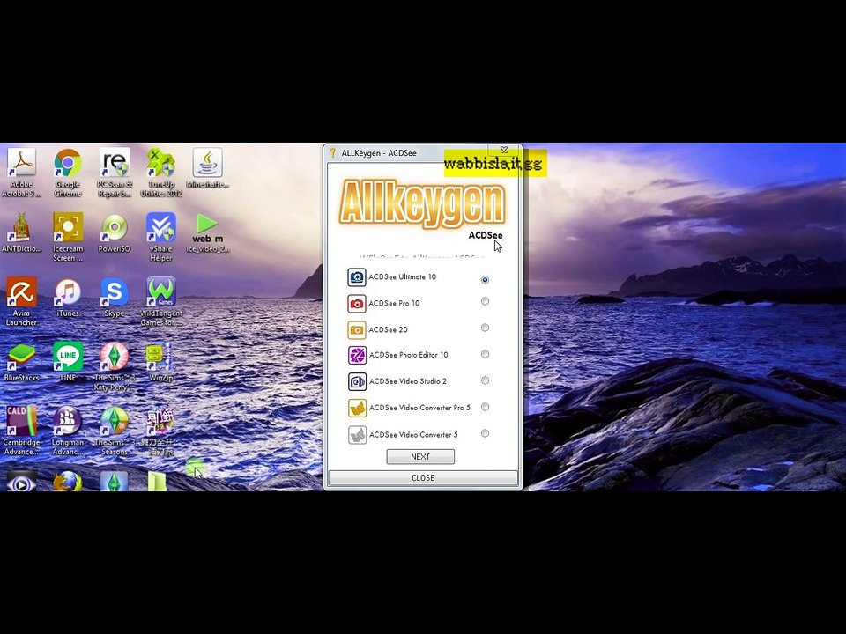Screen dimensions: 846x634
Task: Open the Mineshafter Java icon
Action: pos(208,168)
